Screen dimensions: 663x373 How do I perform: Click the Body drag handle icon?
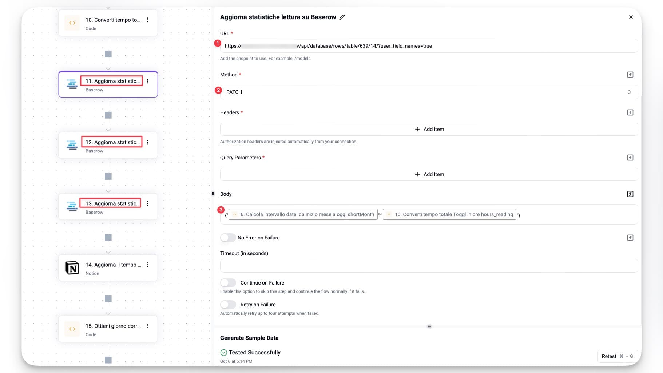(213, 194)
